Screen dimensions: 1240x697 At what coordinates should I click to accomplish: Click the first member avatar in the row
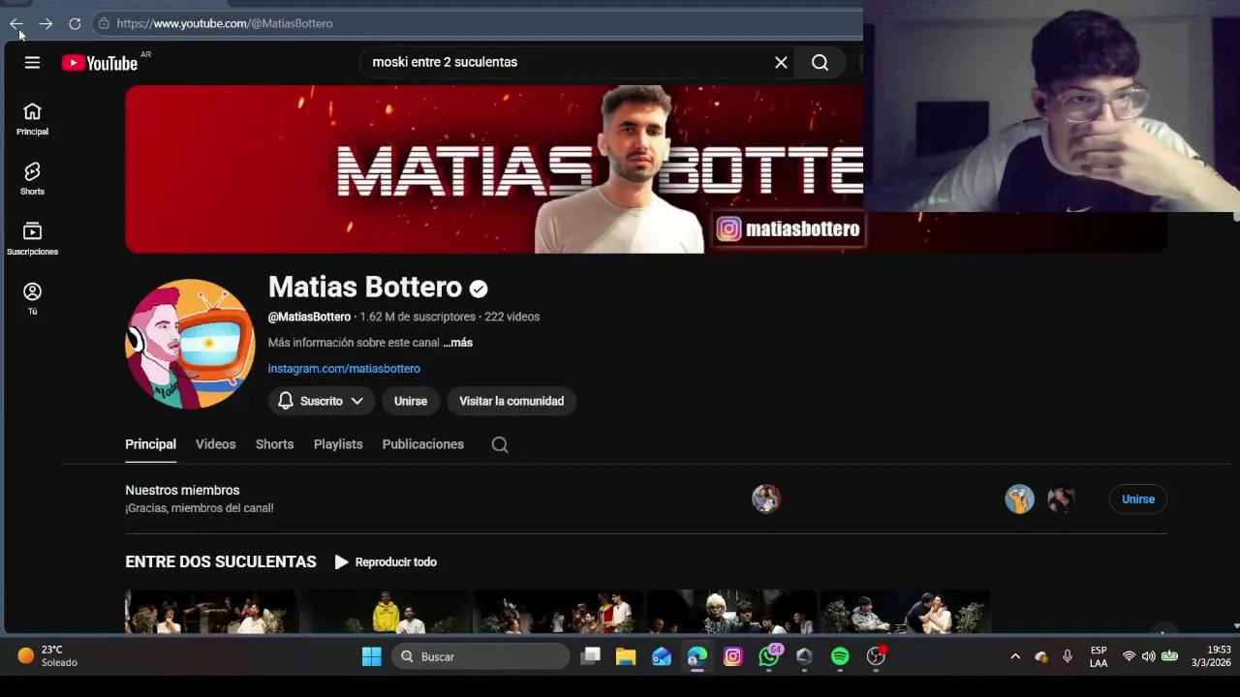tap(766, 499)
